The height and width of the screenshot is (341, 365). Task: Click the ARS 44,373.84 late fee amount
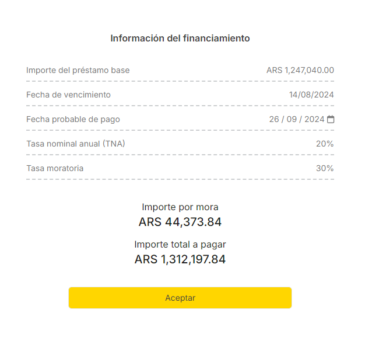(x=180, y=222)
